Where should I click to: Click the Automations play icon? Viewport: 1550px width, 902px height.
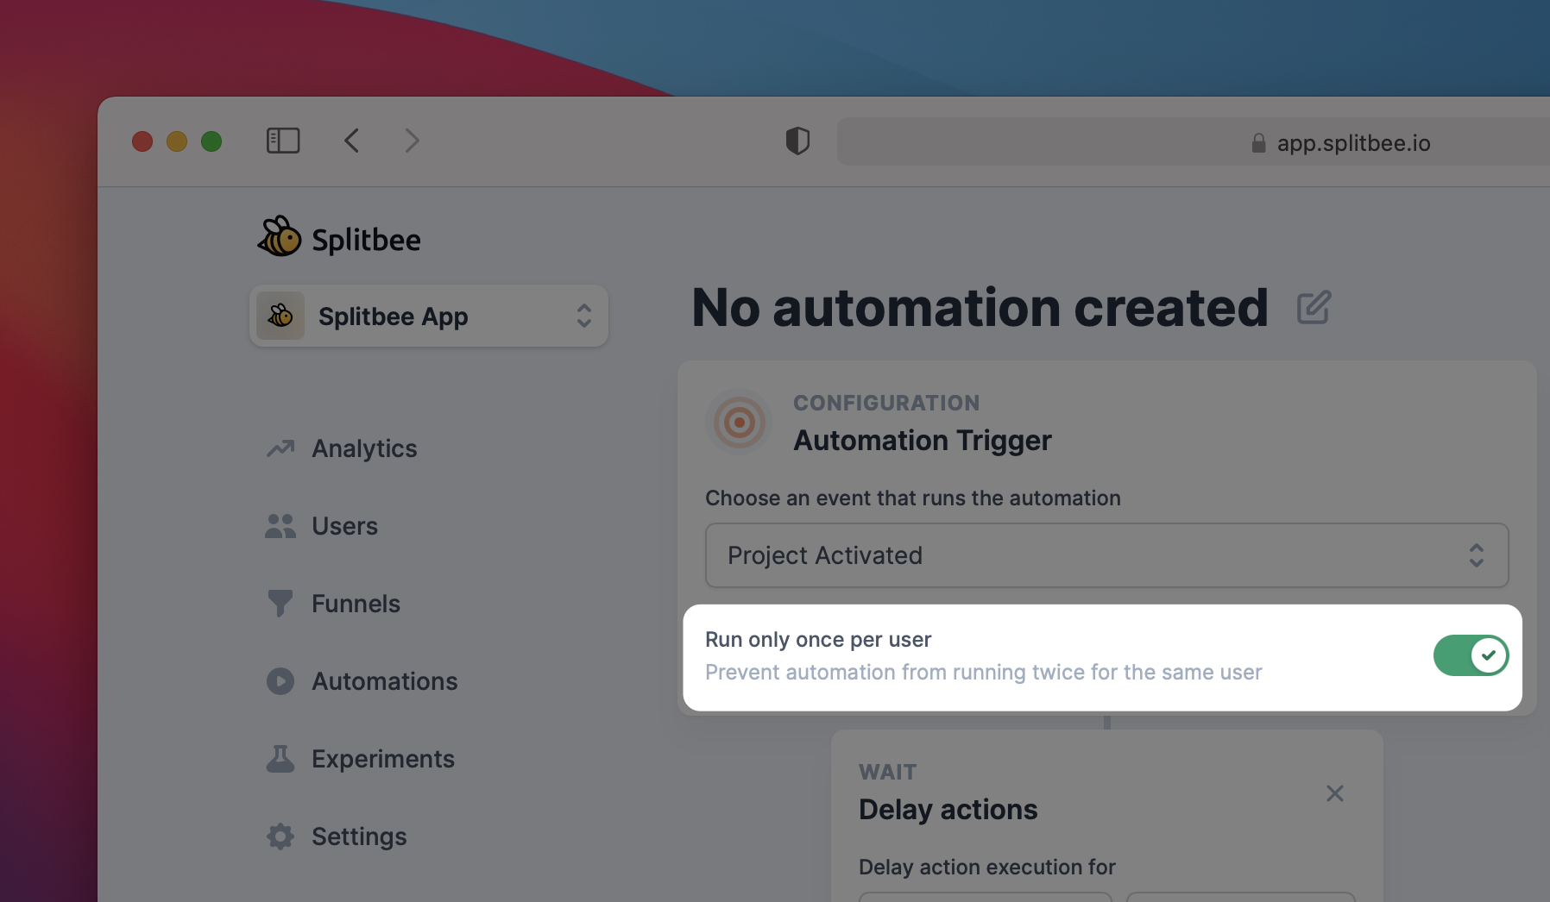click(x=280, y=681)
